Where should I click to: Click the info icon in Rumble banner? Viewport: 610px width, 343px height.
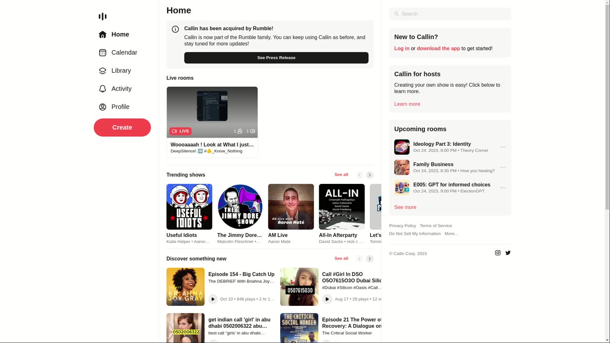click(175, 29)
